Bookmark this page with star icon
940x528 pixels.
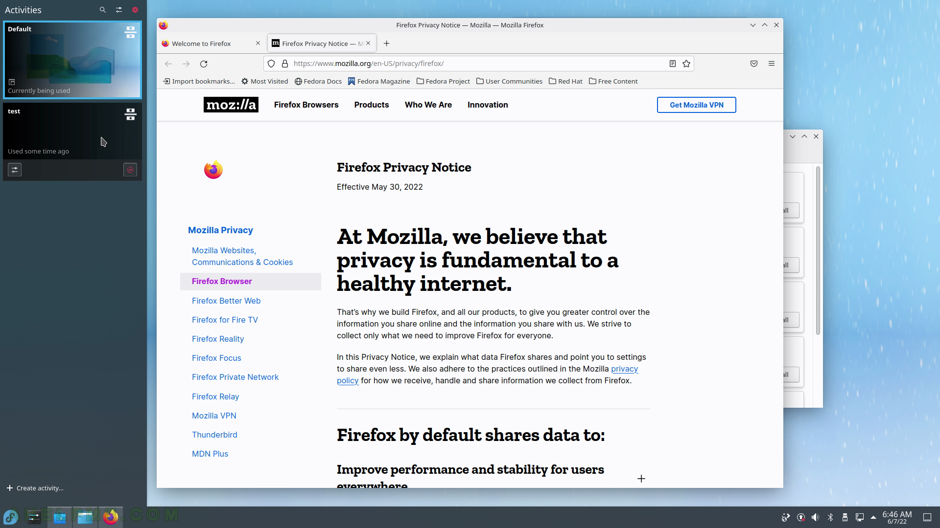tap(686, 64)
